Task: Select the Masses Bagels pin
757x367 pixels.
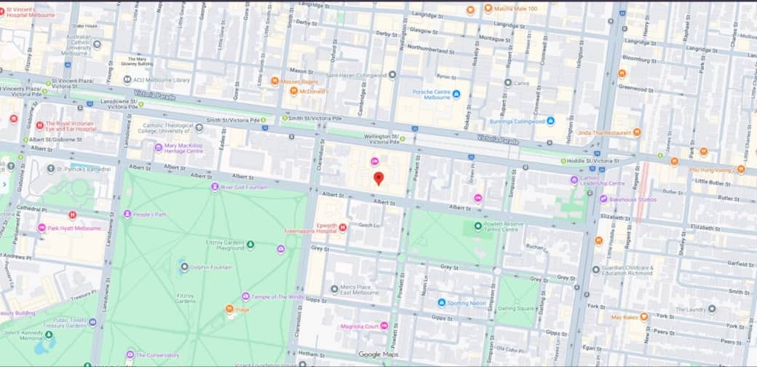Action: 274,81
